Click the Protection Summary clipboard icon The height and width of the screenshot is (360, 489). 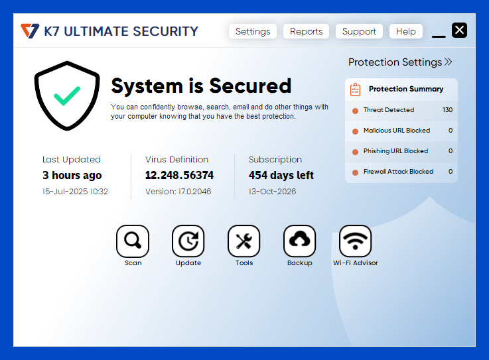[x=355, y=90]
